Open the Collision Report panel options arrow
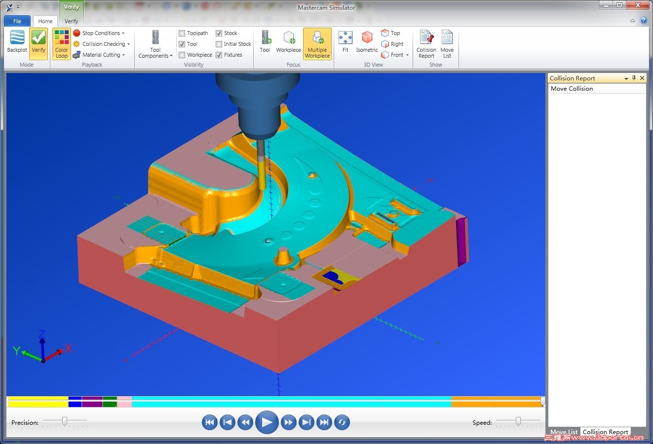 [626, 78]
